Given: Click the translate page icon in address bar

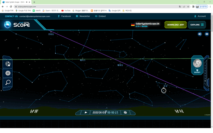Looking at the screenshot, I should [x=180, y=7].
